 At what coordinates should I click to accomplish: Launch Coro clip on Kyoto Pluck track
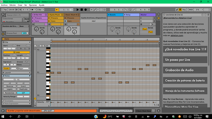point(49,21)
